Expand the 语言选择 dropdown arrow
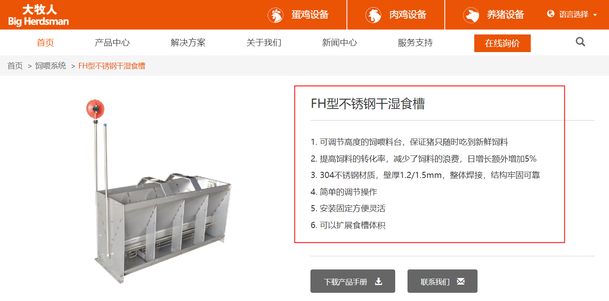 point(595,15)
